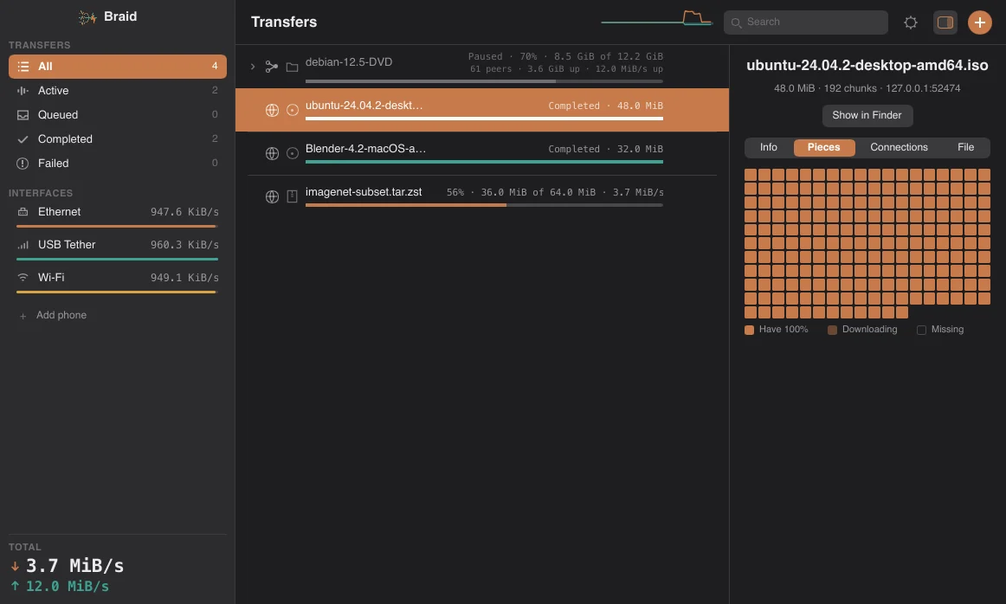1006x604 pixels.
Task: Click the USB Tether signal bars icon
Action: pos(23,245)
